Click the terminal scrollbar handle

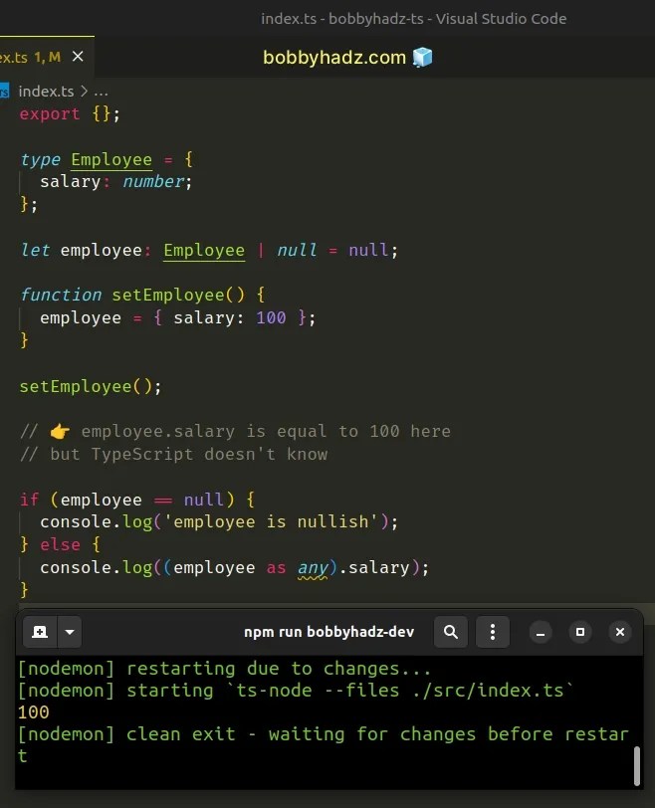click(x=637, y=766)
